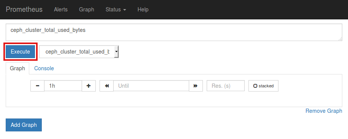348x139 pixels.
Task: Click the Until end time field
Action: click(x=151, y=86)
